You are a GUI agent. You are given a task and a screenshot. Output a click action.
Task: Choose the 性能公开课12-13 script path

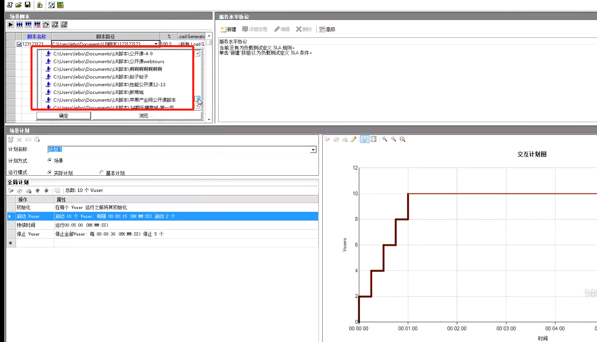(x=109, y=85)
